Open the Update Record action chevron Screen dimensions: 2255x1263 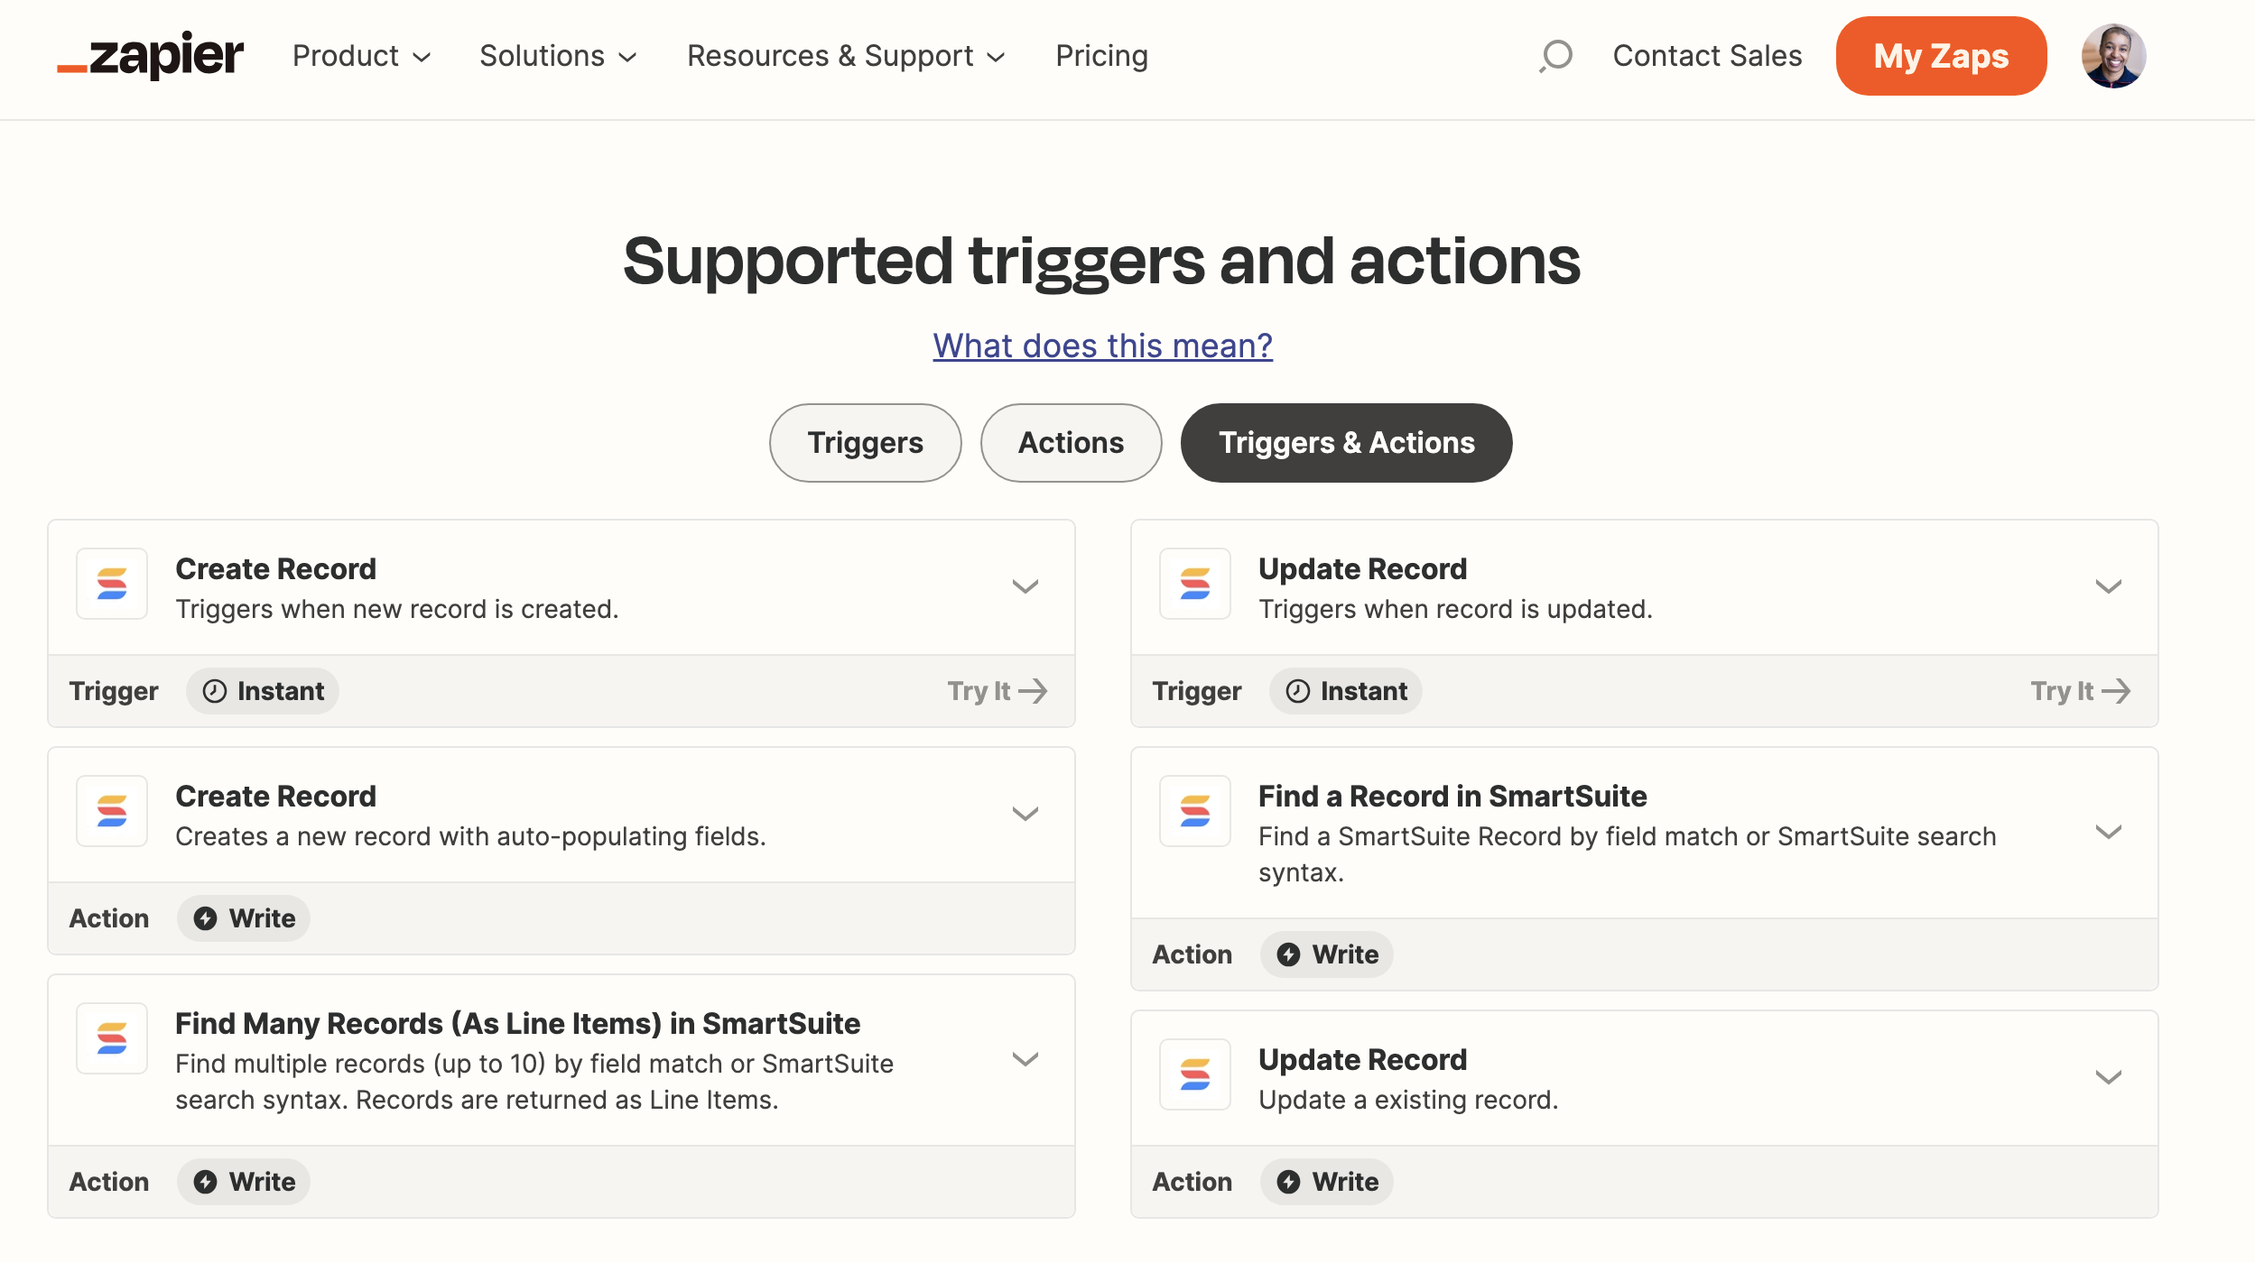coord(2109,1075)
